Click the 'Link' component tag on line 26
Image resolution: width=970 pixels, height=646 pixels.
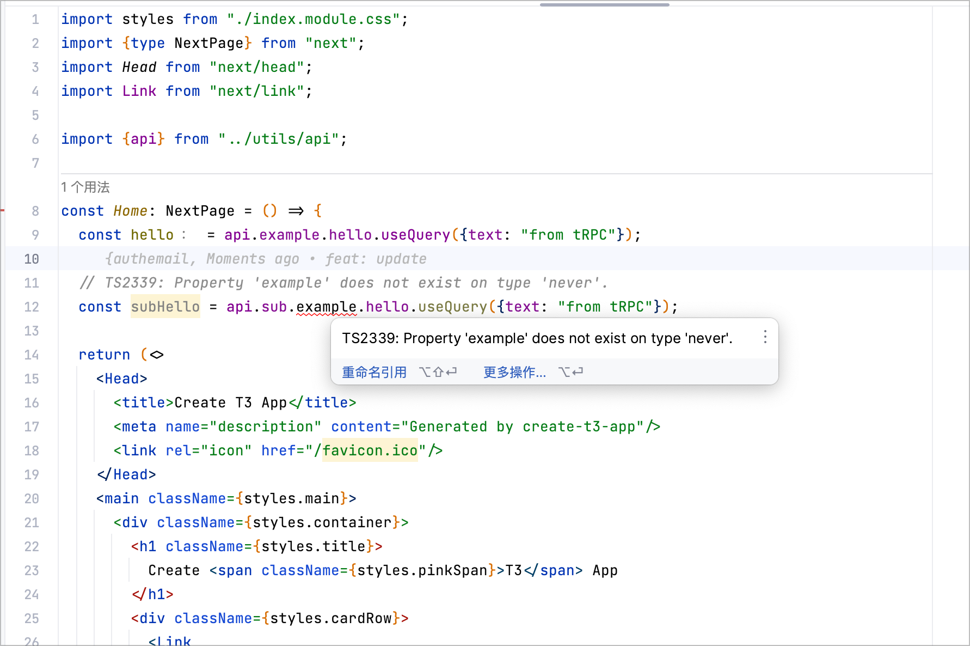tap(173, 641)
